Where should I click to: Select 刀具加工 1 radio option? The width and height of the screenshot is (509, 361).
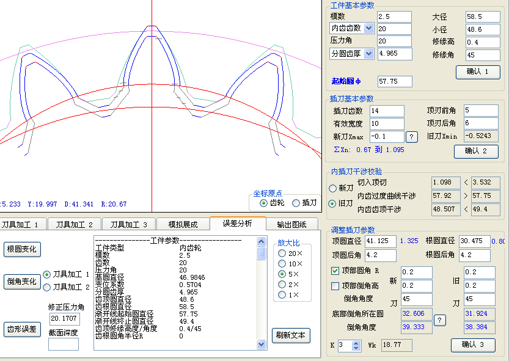[46, 275]
